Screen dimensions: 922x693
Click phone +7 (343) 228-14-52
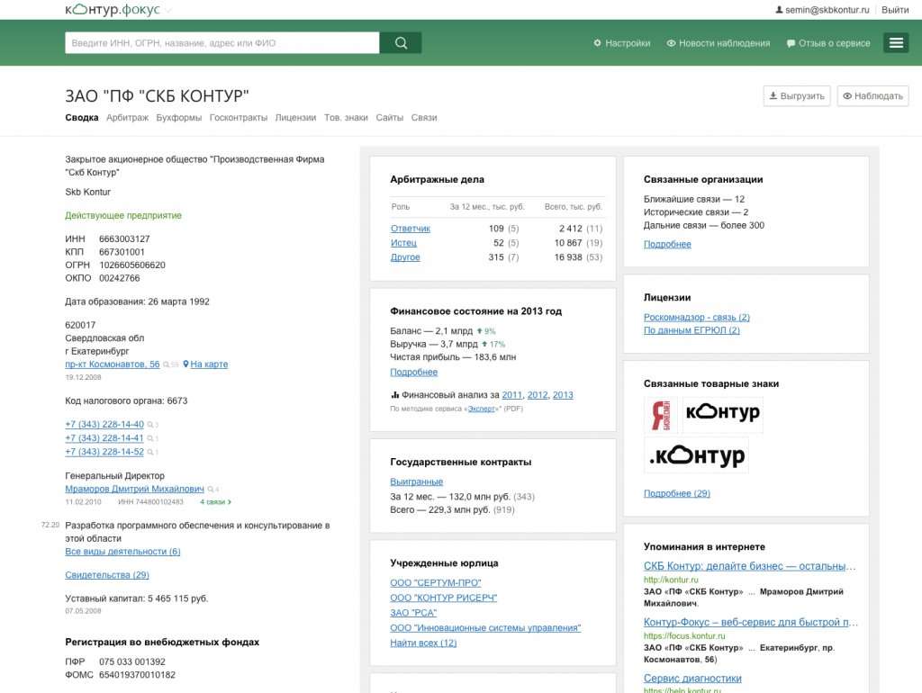click(104, 452)
